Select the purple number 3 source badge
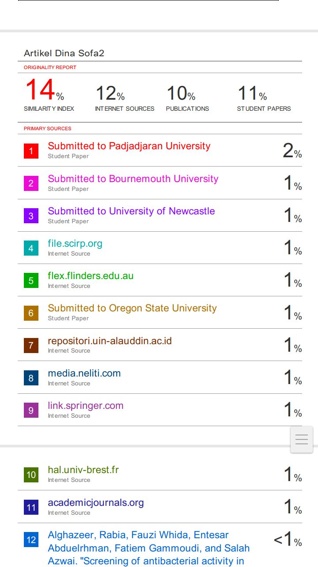 tap(31, 216)
